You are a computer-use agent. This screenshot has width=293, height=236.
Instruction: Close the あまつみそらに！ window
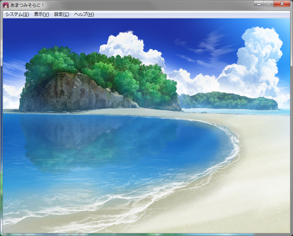tap(282, 4)
